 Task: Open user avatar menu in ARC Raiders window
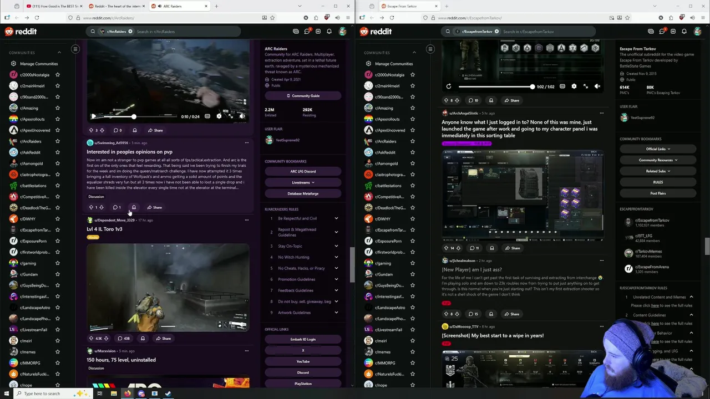(x=343, y=32)
